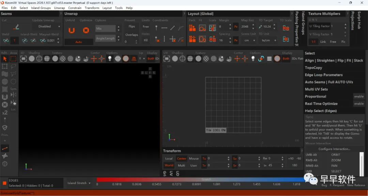This screenshot has height=196, width=368.
Task: Click the checker texture icon in 3D view
Action: [63, 59]
